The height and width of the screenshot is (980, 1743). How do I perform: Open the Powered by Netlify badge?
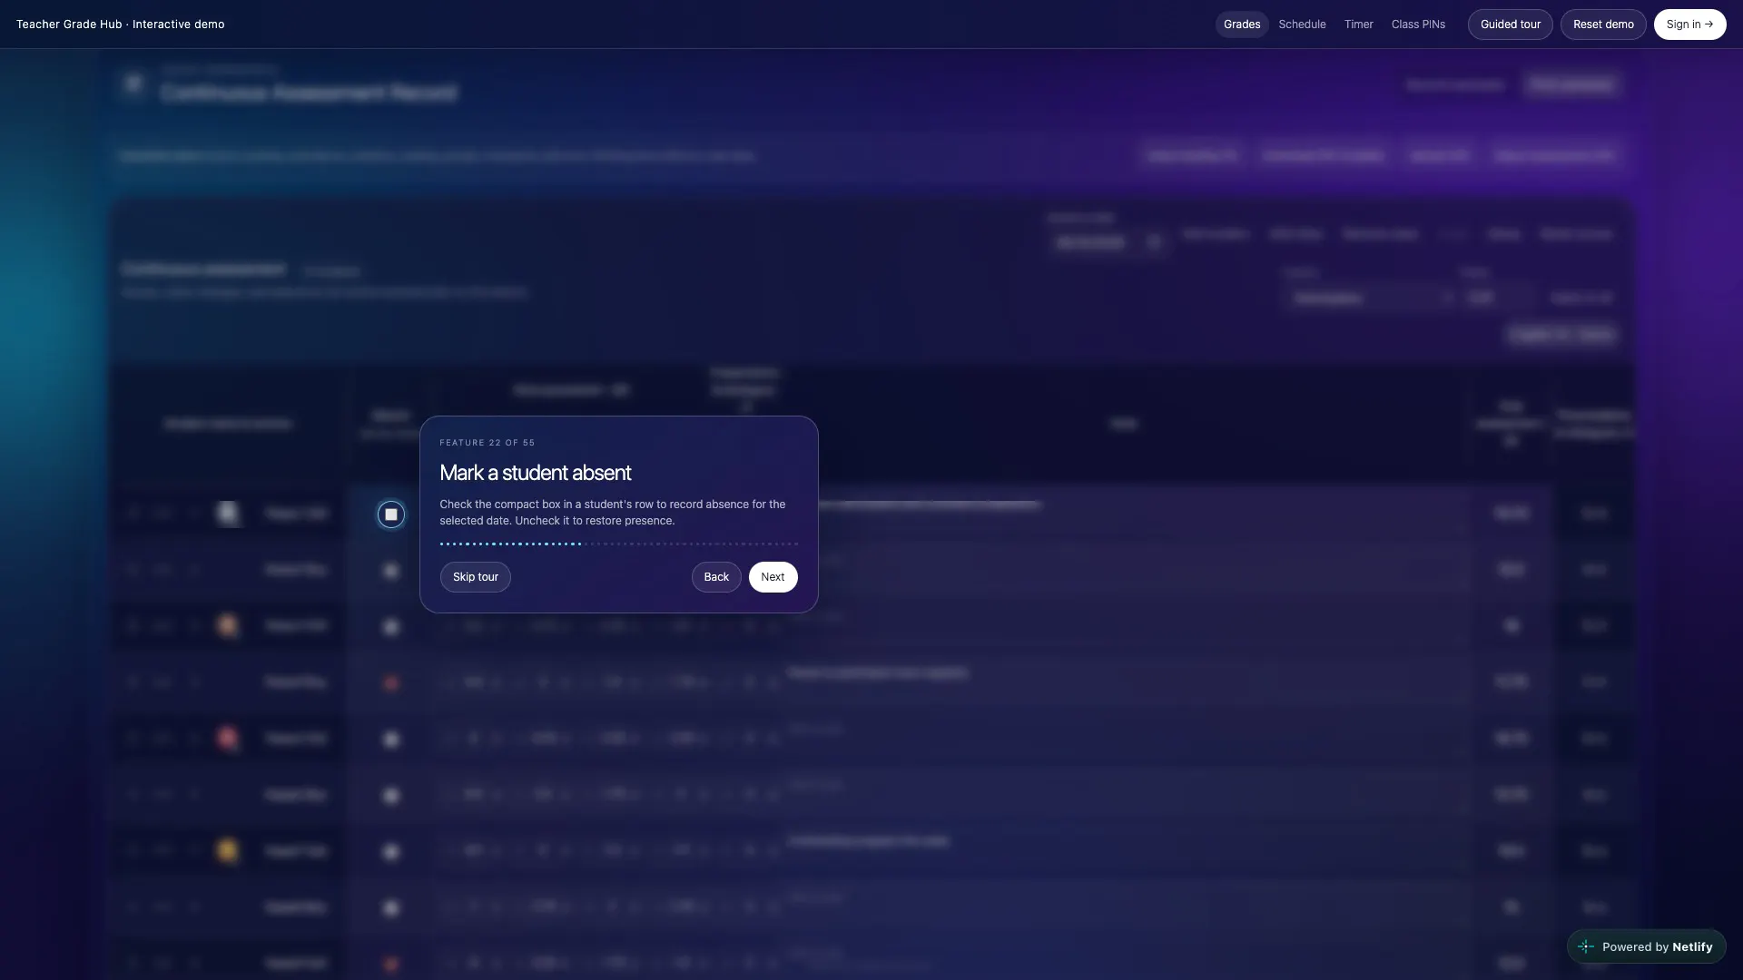[1646, 946]
